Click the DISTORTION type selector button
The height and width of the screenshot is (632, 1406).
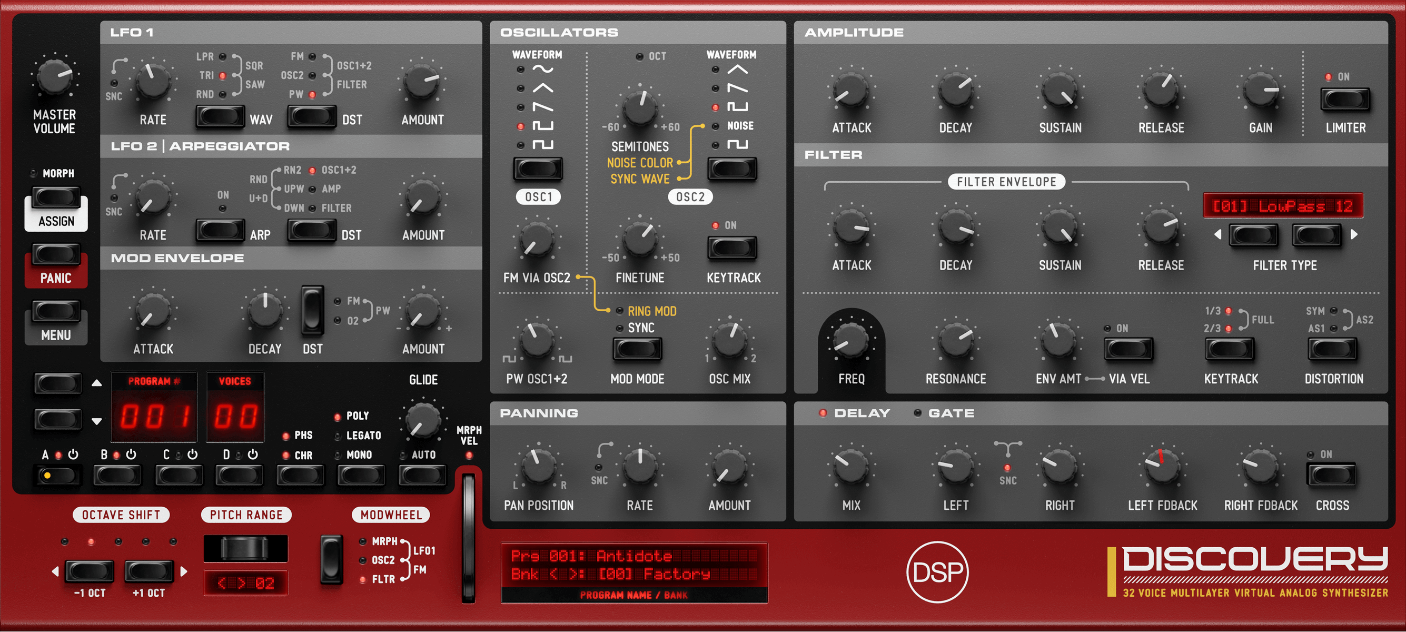coord(1332,349)
